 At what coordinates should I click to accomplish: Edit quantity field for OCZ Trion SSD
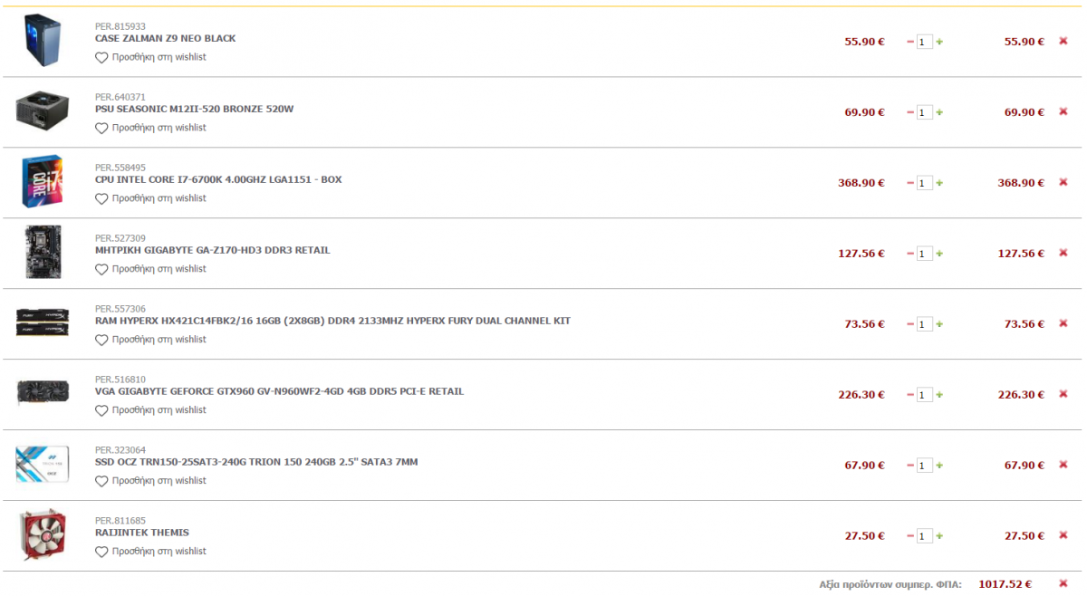925,466
